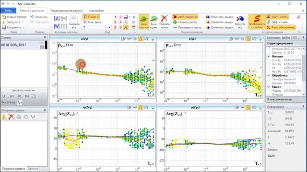This screenshot has height=172, width=307.
Task: Click Закрыть все to close all windows
Action: [74, 22]
